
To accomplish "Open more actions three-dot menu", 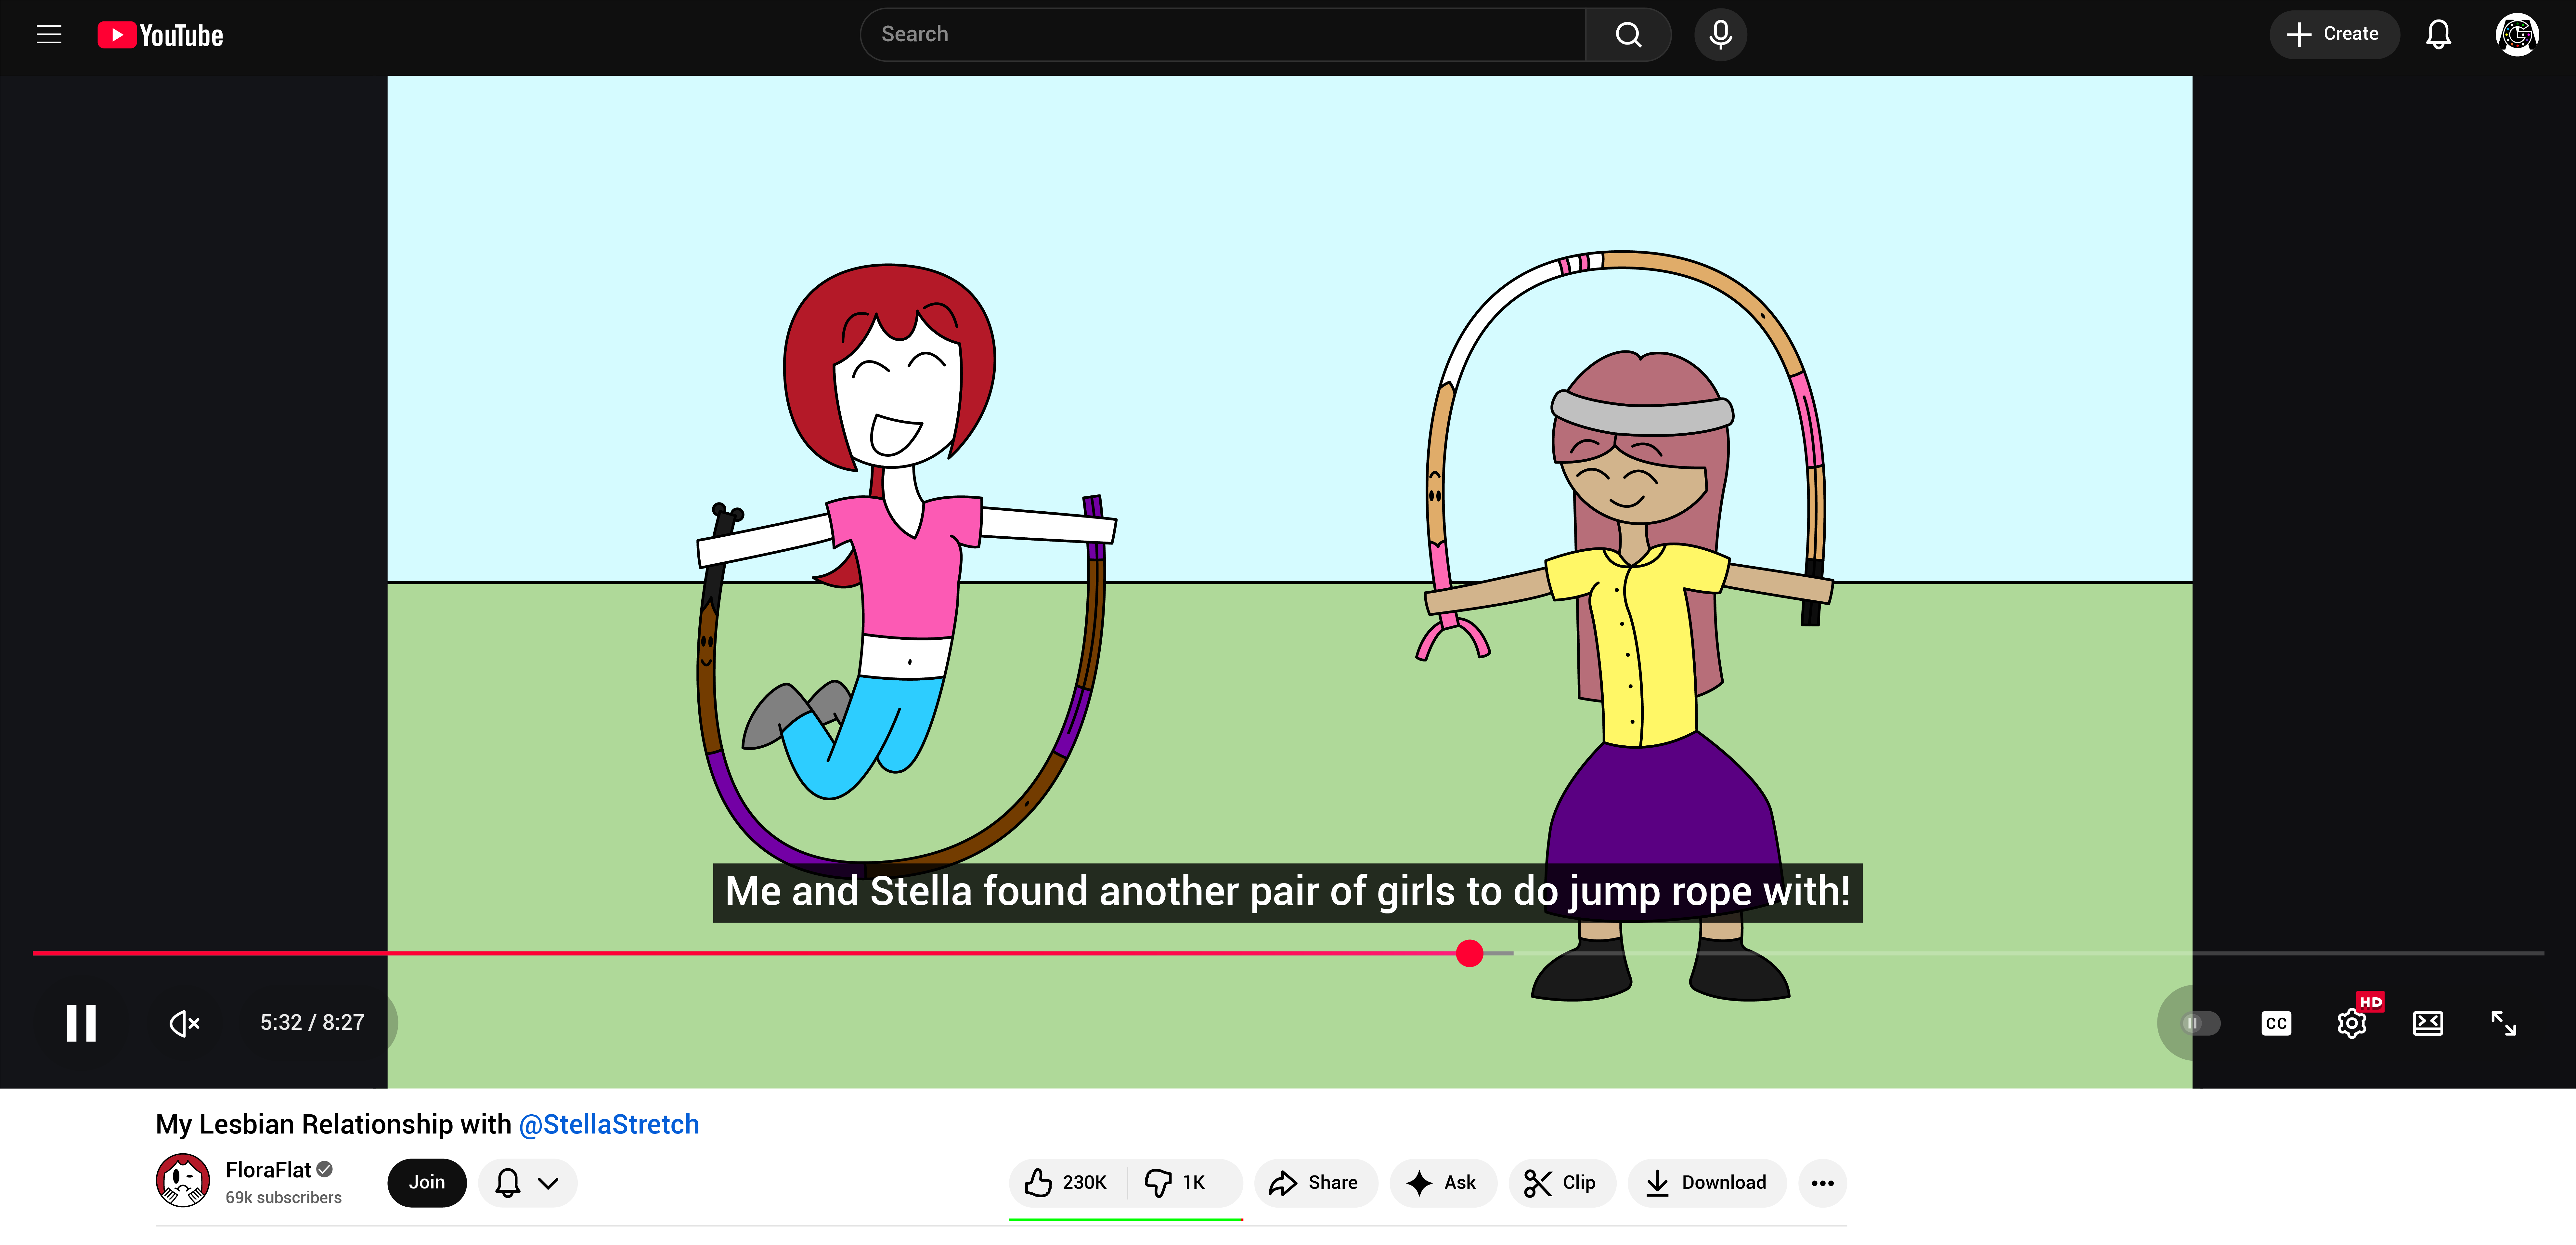I will 1823,1183.
